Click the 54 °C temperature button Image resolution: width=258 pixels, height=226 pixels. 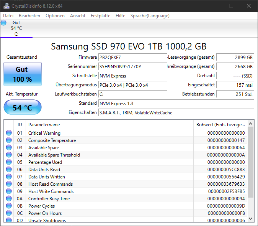(23, 107)
